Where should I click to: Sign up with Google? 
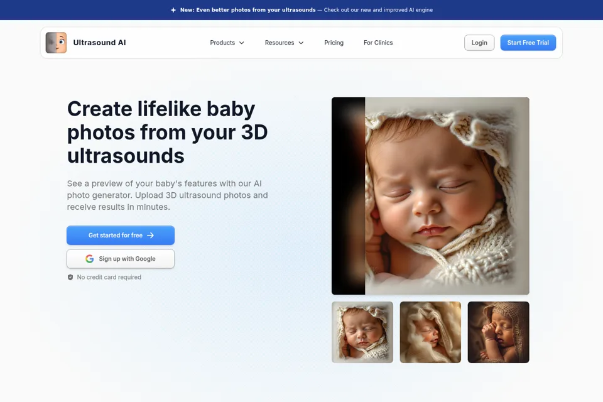[121, 259]
